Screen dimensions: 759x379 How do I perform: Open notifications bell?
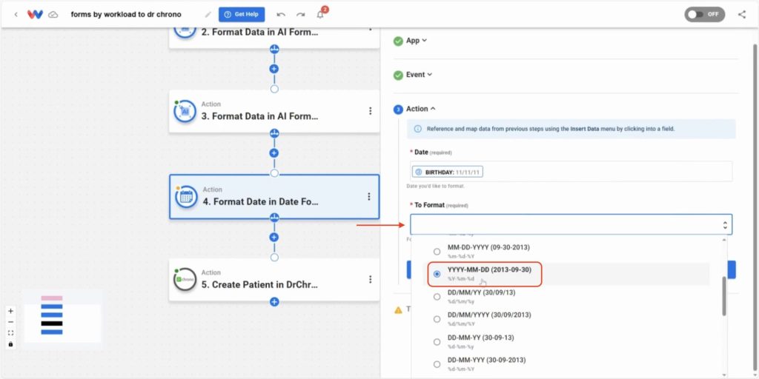point(320,15)
